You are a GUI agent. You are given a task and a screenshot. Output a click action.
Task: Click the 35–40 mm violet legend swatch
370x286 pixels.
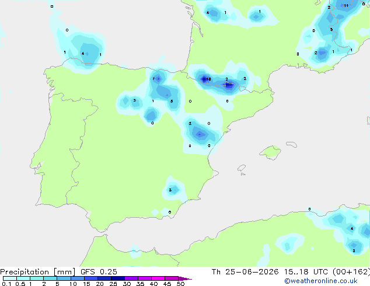(x=145, y=278)
